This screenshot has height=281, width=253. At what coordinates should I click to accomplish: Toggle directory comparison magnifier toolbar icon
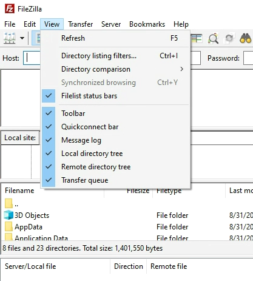click(x=213, y=38)
